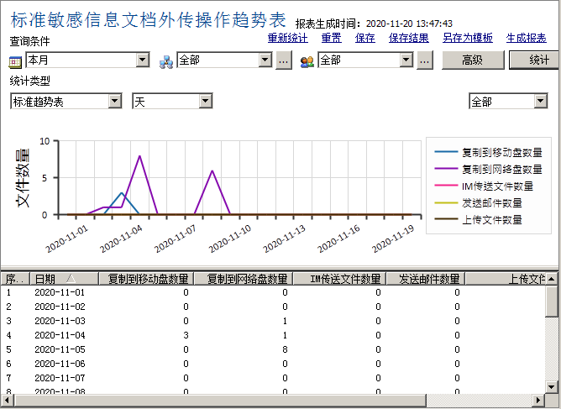
Task: Expand the 标准趋势表 statistics type dropdown
Action: coord(114,102)
